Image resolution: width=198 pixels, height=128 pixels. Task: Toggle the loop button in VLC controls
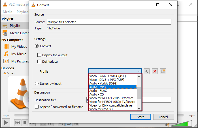(69, 124)
